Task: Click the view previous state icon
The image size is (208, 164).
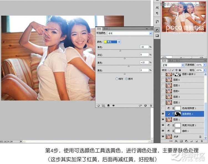Action: [140, 106]
